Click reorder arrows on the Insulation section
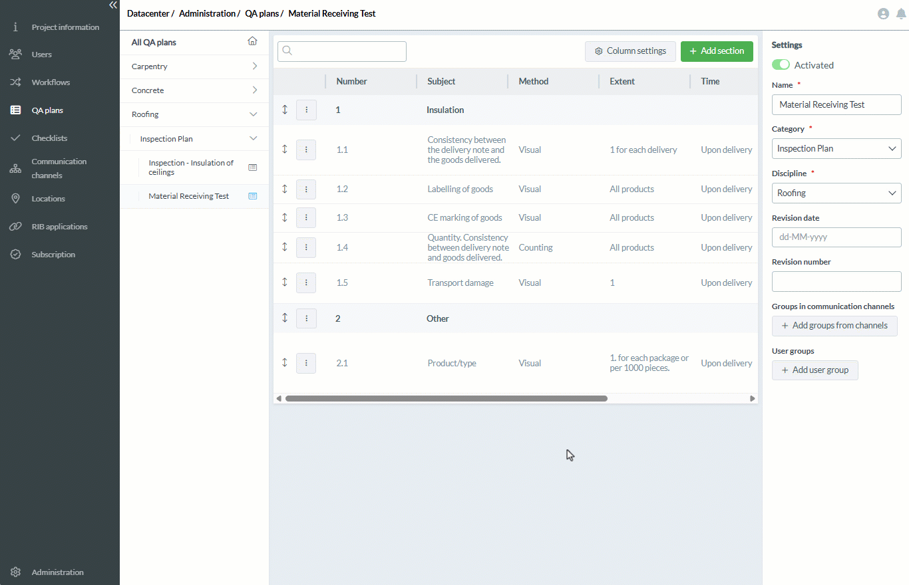 [285, 110]
